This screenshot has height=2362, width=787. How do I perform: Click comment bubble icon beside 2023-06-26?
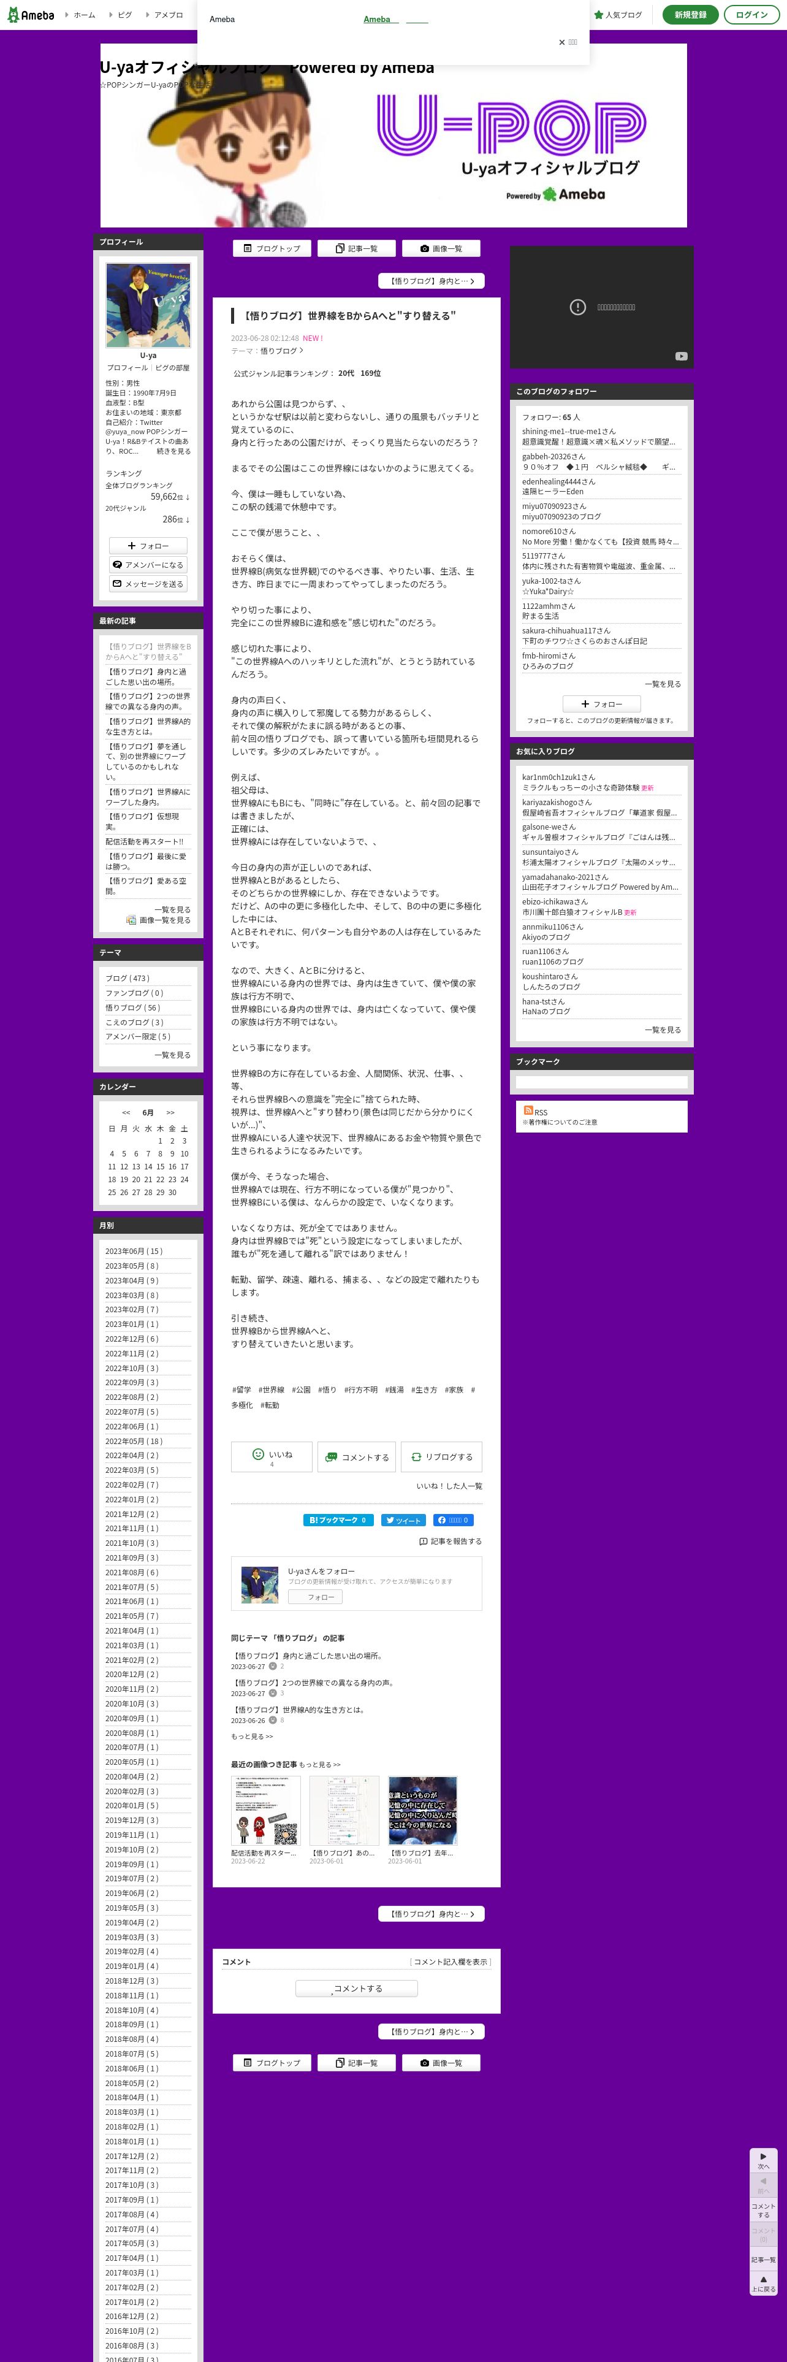tap(272, 1720)
